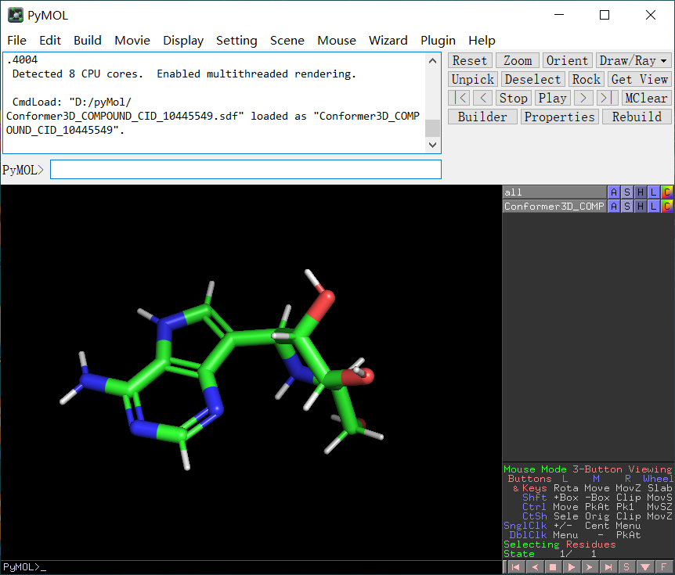Screen dimensions: 675x575
Task: Click the Play button
Action: 553,98
